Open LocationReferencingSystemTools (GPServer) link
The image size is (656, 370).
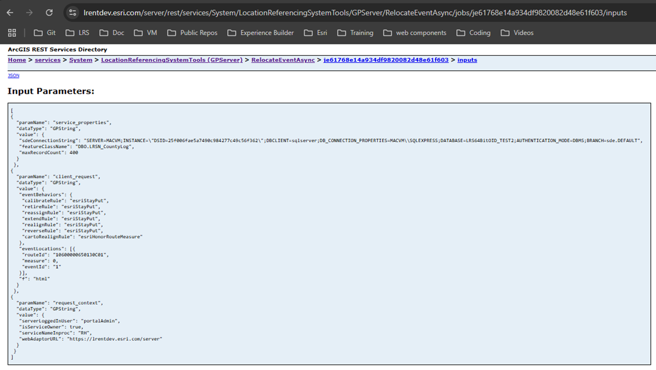(x=172, y=60)
